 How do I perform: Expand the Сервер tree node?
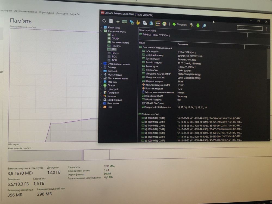101,67
